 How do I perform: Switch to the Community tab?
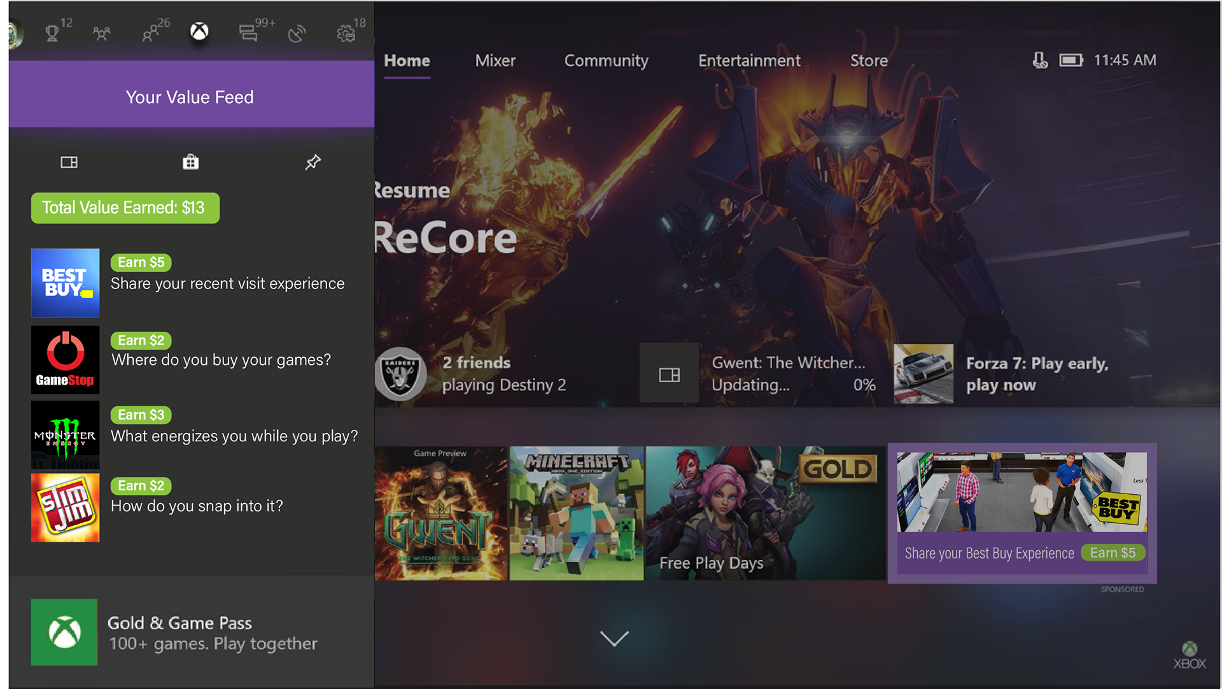606,60
